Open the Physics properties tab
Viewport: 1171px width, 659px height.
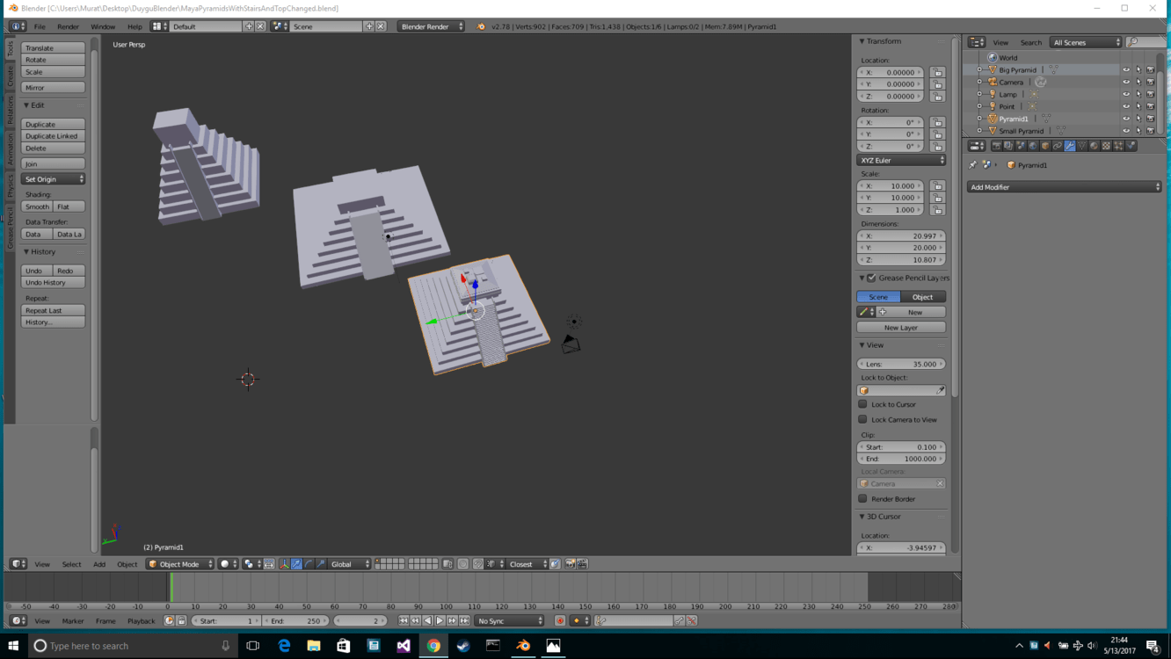coord(1131,146)
